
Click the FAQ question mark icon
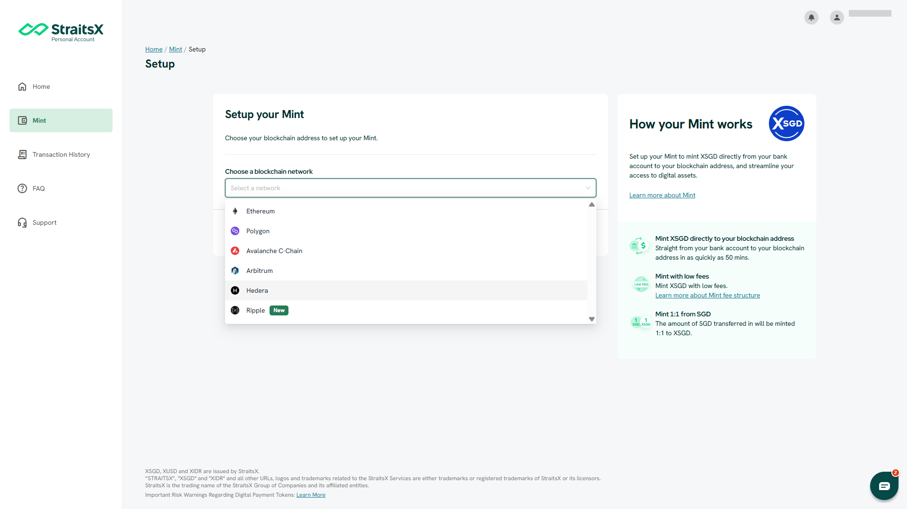click(22, 188)
